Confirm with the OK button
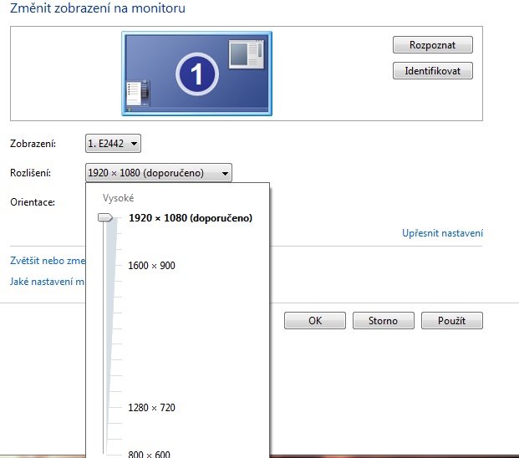519x458 pixels. [x=315, y=321]
